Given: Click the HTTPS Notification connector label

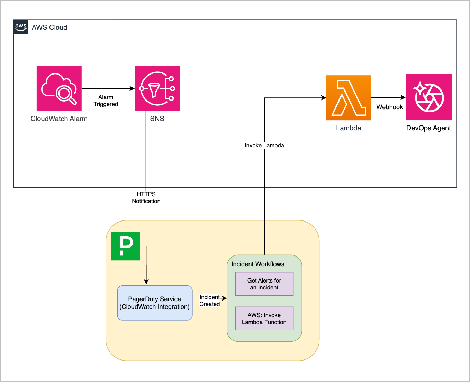Looking at the screenshot, I should click(146, 198).
